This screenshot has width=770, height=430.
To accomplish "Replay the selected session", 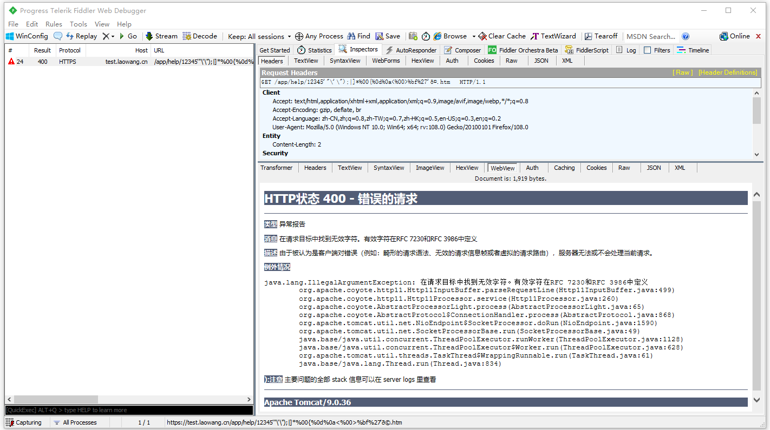I will [82, 36].
